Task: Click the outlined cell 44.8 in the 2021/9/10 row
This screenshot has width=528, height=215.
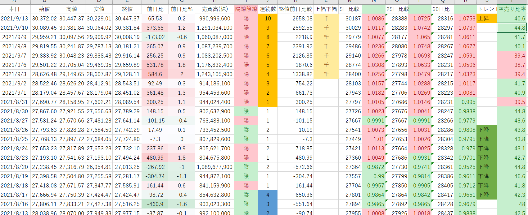Action: pyautogui.click(x=512, y=28)
